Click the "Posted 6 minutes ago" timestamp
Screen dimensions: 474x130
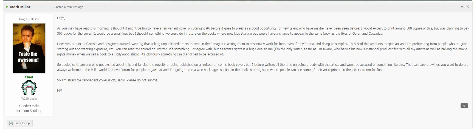(69, 7)
